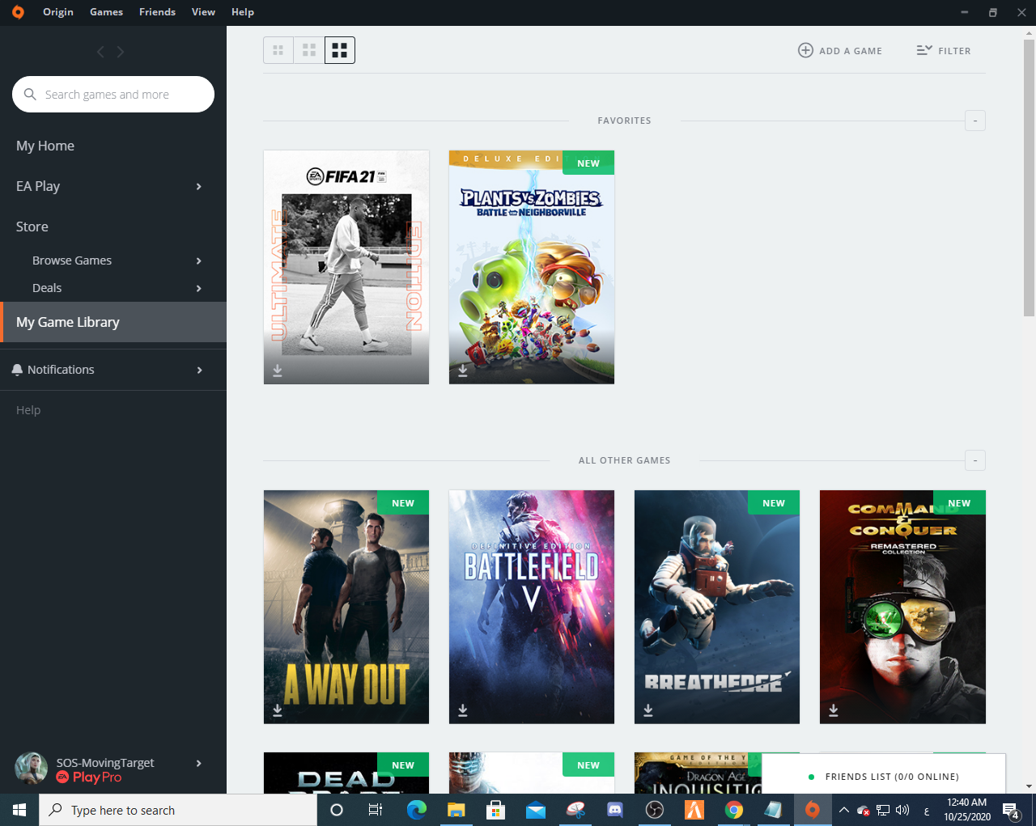Expand the user profile menu chevron
The width and height of the screenshot is (1036, 826).
(199, 763)
